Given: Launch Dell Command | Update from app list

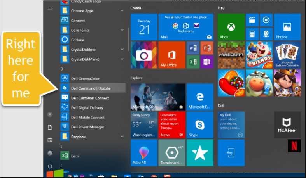Looking at the screenshot, I should pos(93,88).
